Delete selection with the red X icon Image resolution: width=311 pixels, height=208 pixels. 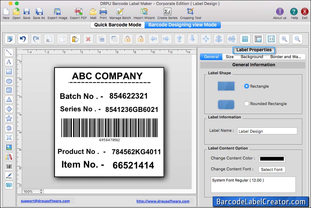(88, 39)
